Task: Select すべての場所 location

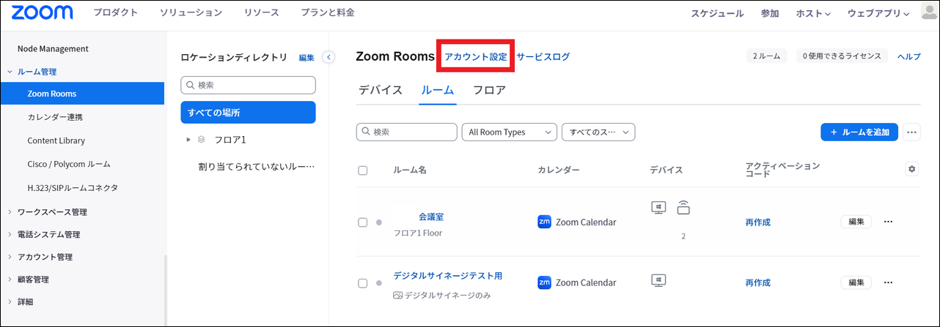Action: (x=248, y=113)
